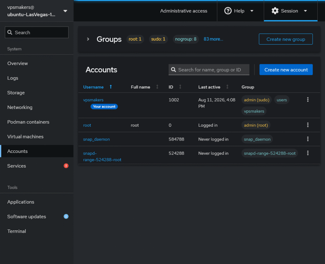Click the Software updates info icon
Image resolution: width=325 pixels, height=264 pixels.
pyautogui.click(x=66, y=217)
